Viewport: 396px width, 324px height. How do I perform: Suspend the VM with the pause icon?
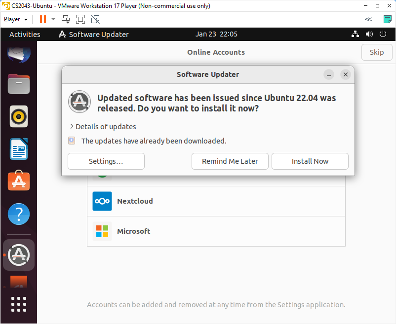(42, 19)
